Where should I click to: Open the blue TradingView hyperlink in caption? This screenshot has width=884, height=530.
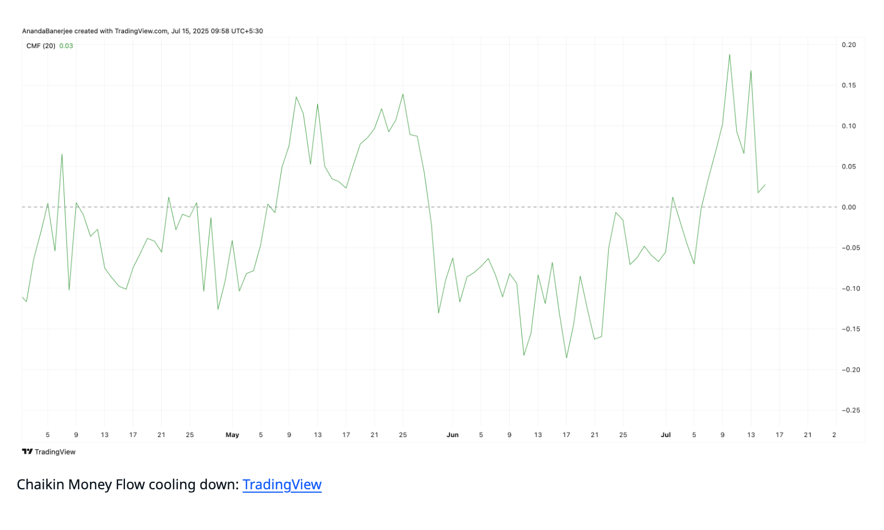(281, 485)
